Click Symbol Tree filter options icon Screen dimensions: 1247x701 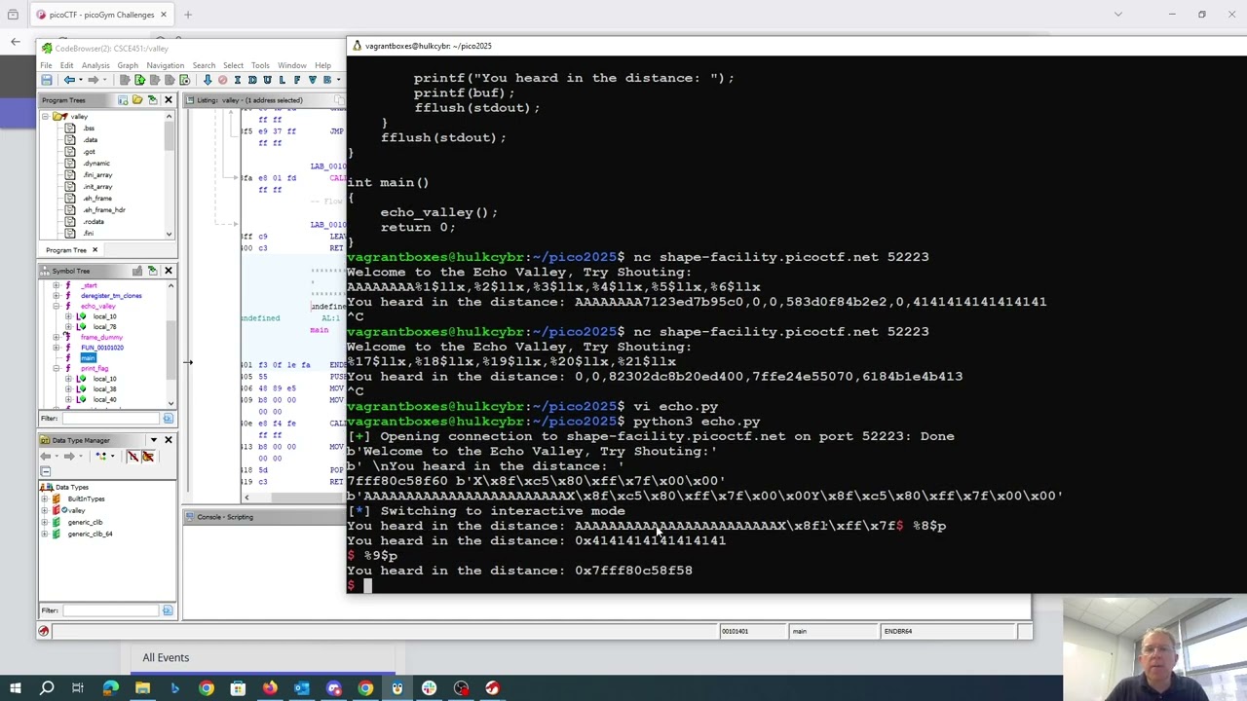tap(168, 419)
